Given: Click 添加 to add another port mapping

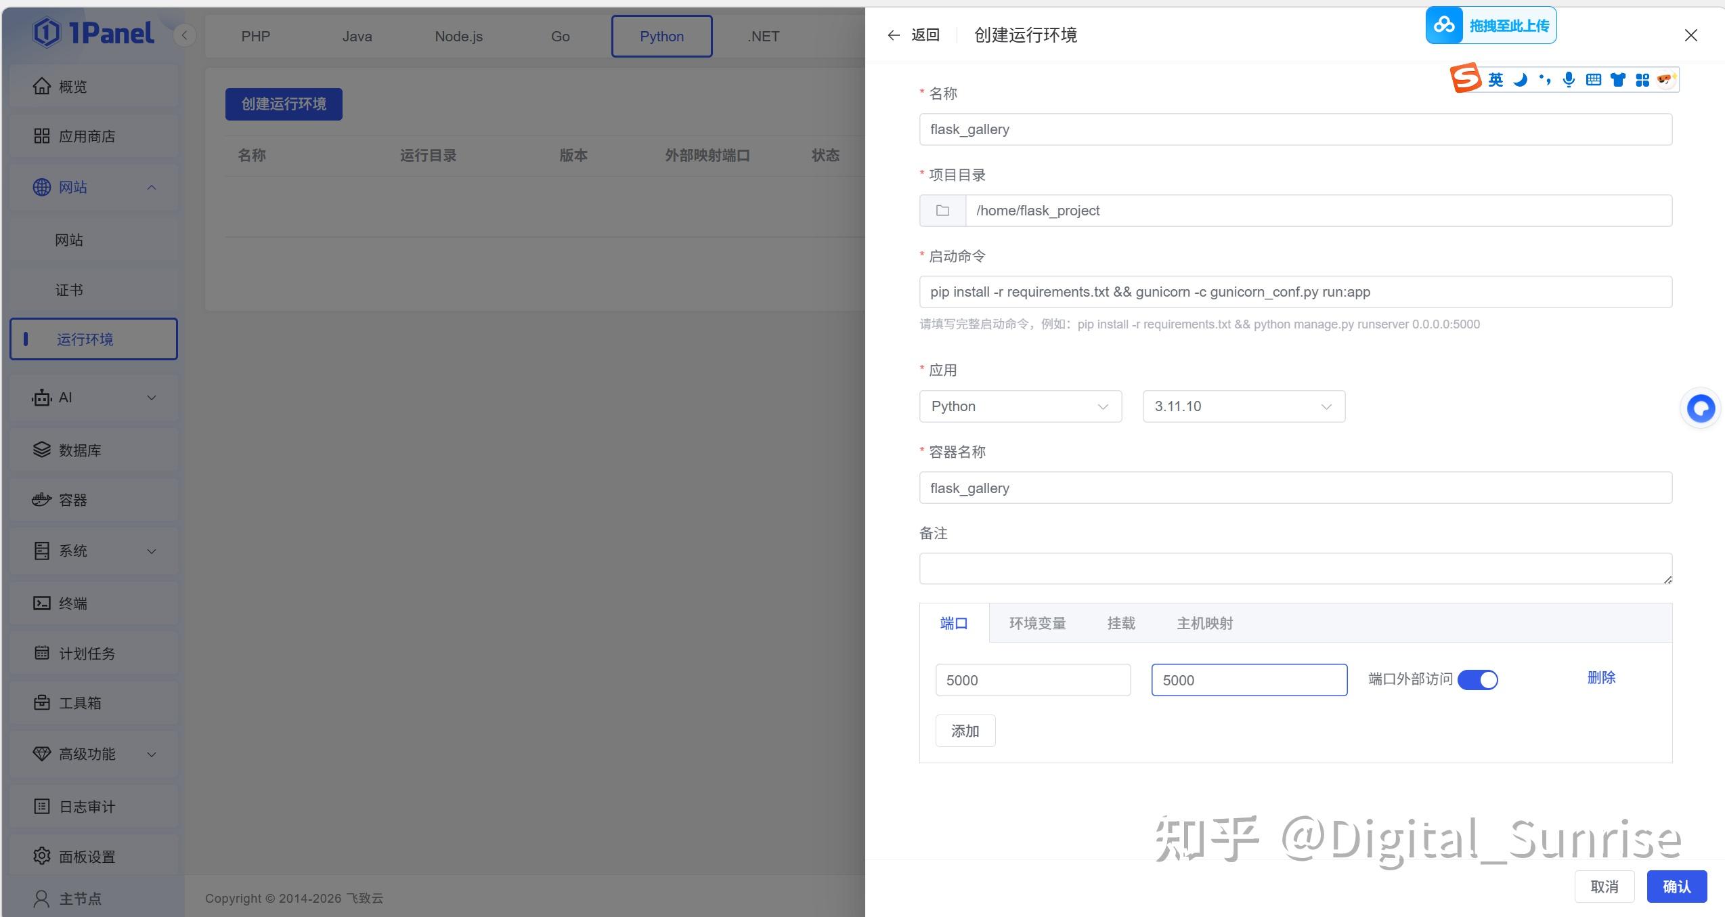Looking at the screenshot, I should click(965, 730).
